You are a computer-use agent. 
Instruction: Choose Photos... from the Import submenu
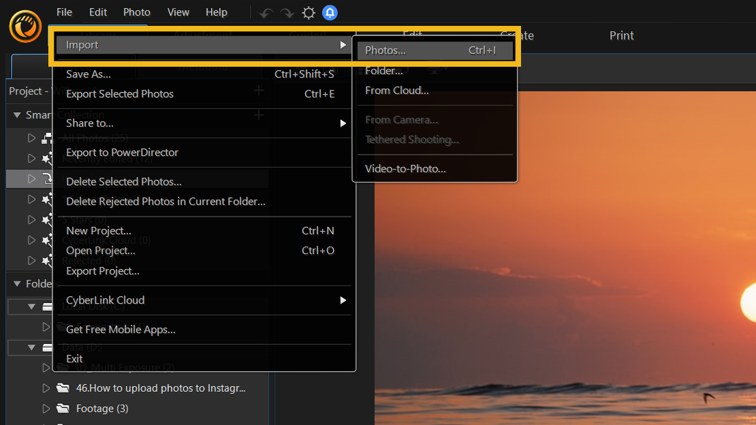tap(435, 50)
